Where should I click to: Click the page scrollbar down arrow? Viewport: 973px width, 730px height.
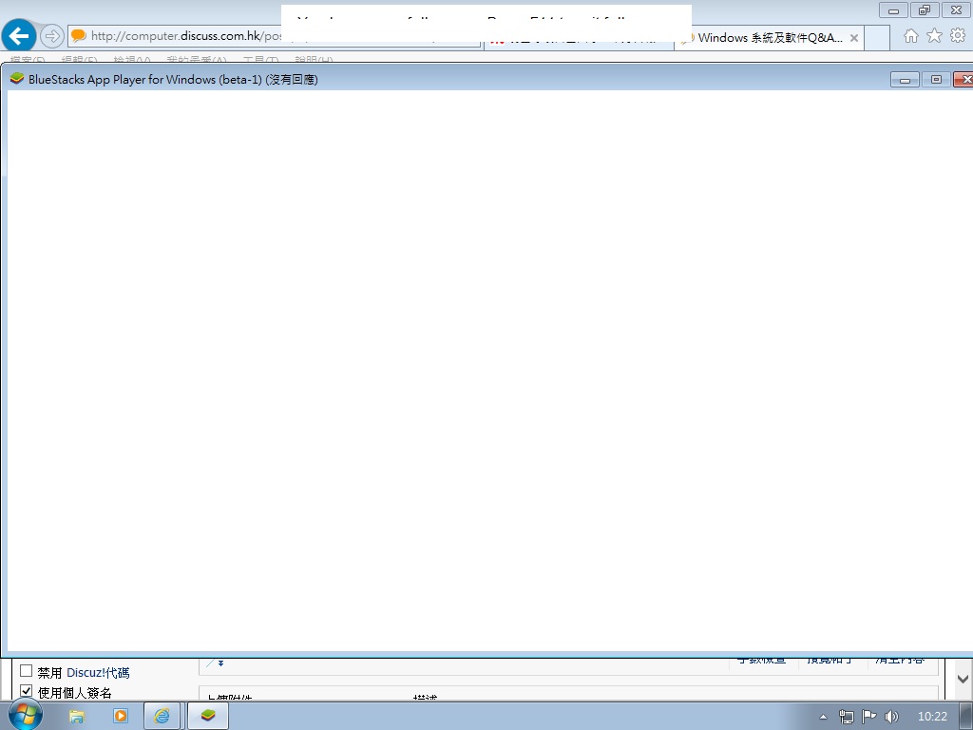[963, 679]
